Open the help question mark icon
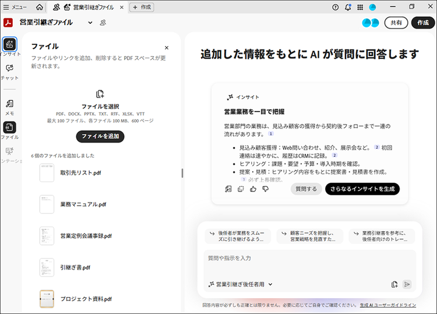Viewport: 437px width, 314px height. 335,7
